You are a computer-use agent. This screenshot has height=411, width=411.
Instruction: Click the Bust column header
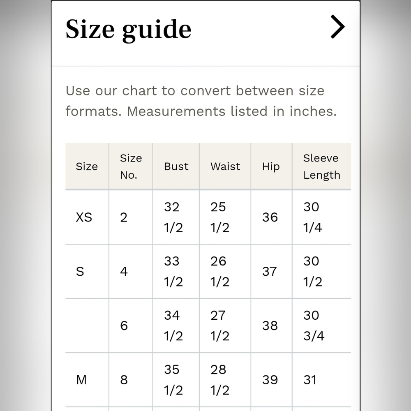click(x=176, y=166)
